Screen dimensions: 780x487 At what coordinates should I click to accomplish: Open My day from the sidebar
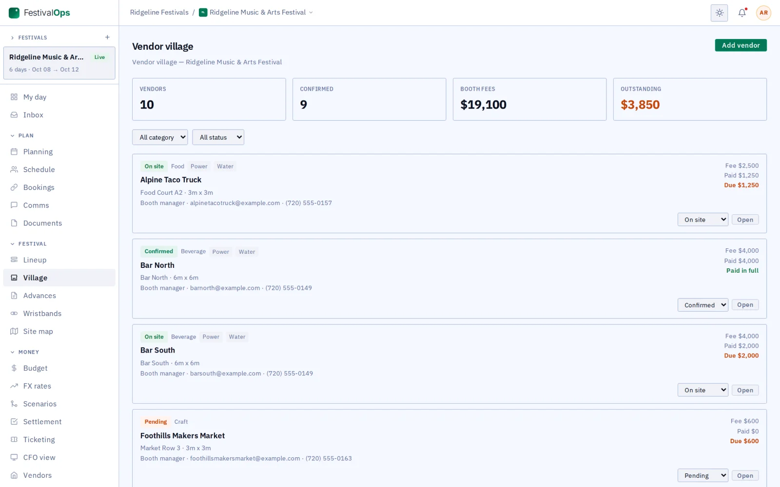coord(59,97)
